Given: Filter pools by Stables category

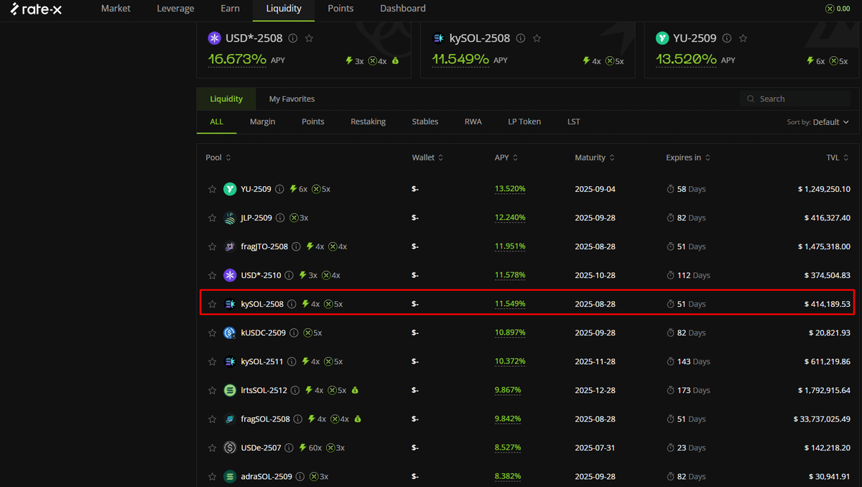Looking at the screenshot, I should (425, 121).
